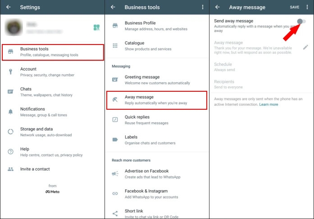
Task: Tap the back arrow in Business tools
Action: [x=113, y=7]
